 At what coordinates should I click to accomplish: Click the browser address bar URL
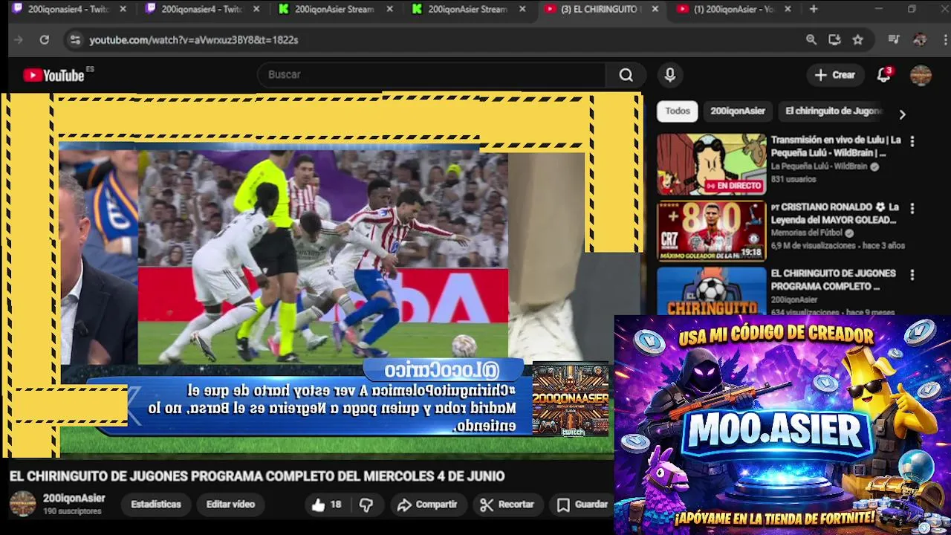[194, 39]
